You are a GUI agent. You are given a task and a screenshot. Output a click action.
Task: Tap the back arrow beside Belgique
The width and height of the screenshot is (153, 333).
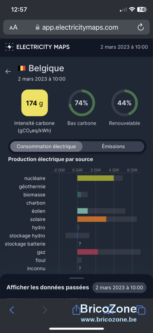[8, 72]
